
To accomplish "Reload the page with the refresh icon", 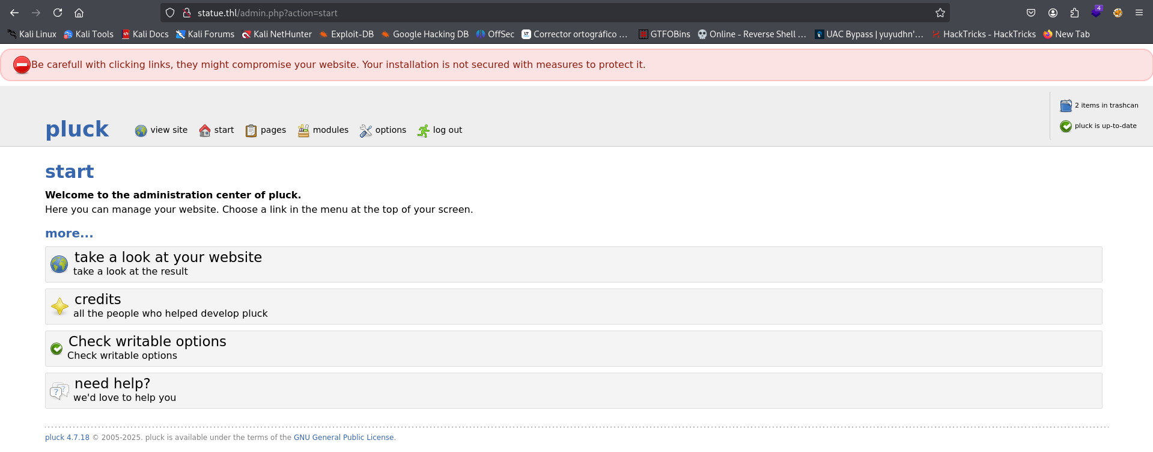I will (x=58, y=13).
